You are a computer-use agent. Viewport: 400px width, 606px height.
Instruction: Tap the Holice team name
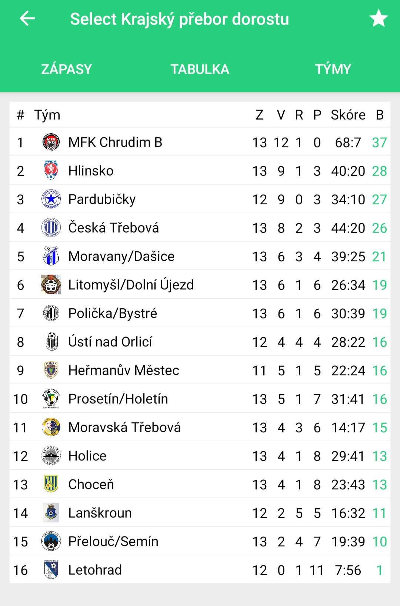[87, 456]
